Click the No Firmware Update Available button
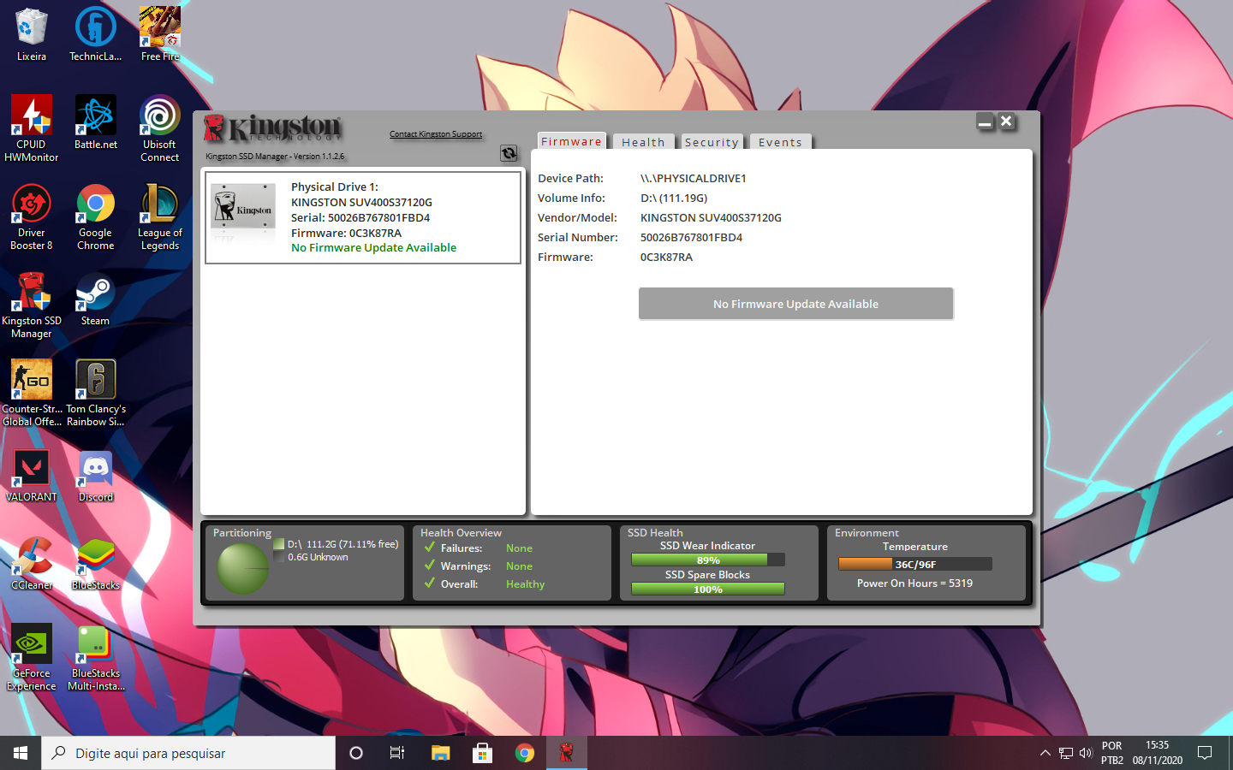Screen dimensions: 1233x770 point(796,304)
